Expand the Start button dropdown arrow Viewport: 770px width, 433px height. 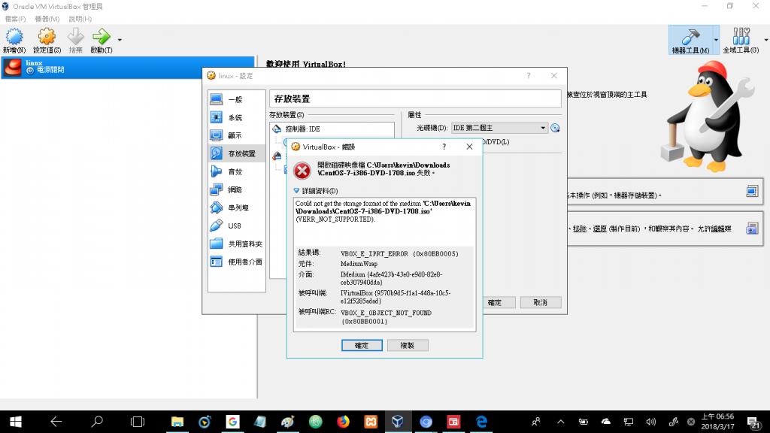120,41
